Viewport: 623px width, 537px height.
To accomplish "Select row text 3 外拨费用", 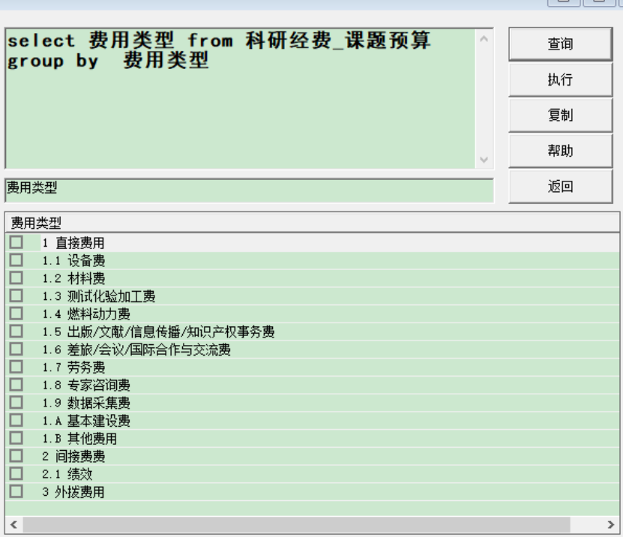I will tap(73, 492).
